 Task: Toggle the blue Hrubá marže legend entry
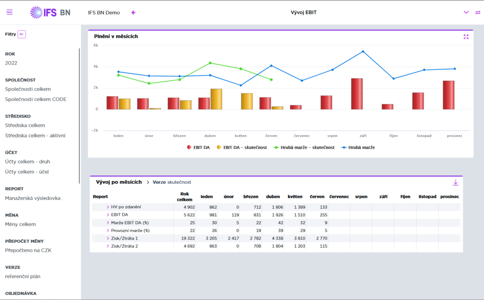[x=358, y=147]
